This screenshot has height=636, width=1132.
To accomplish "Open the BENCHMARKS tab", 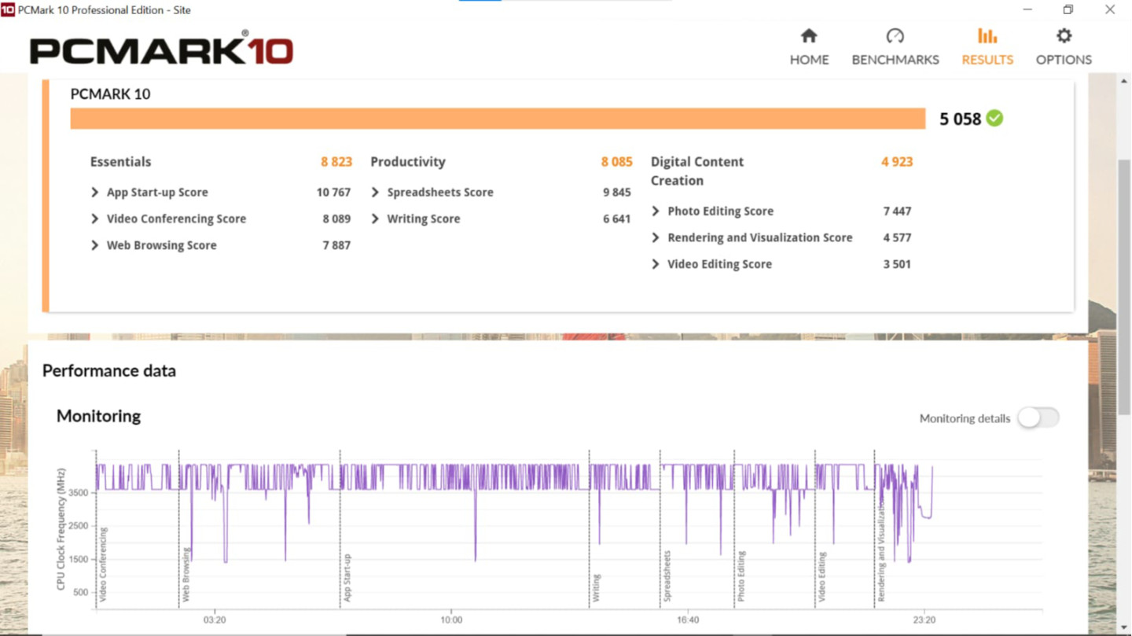I will (x=895, y=47).
